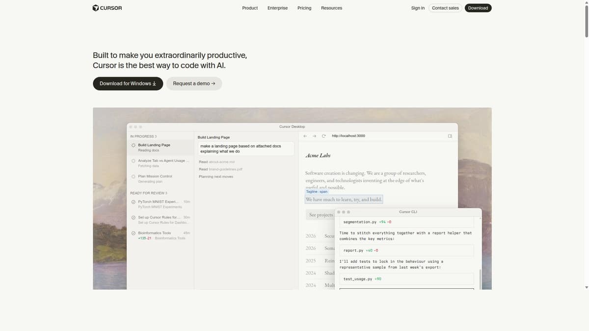Click the Contact sales button
This screenshot has width=589, height=331.
click(445, 8)
